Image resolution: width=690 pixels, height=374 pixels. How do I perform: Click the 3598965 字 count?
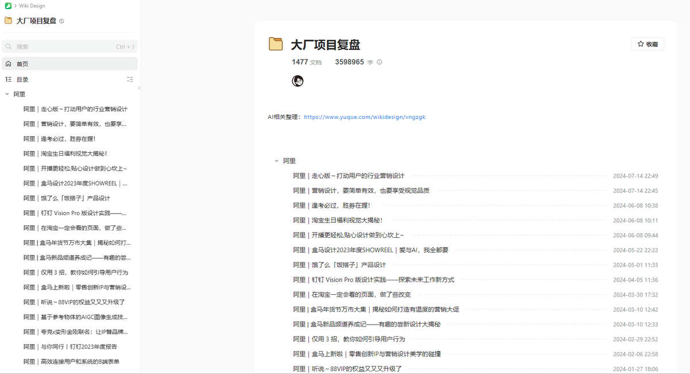[354, 62]
